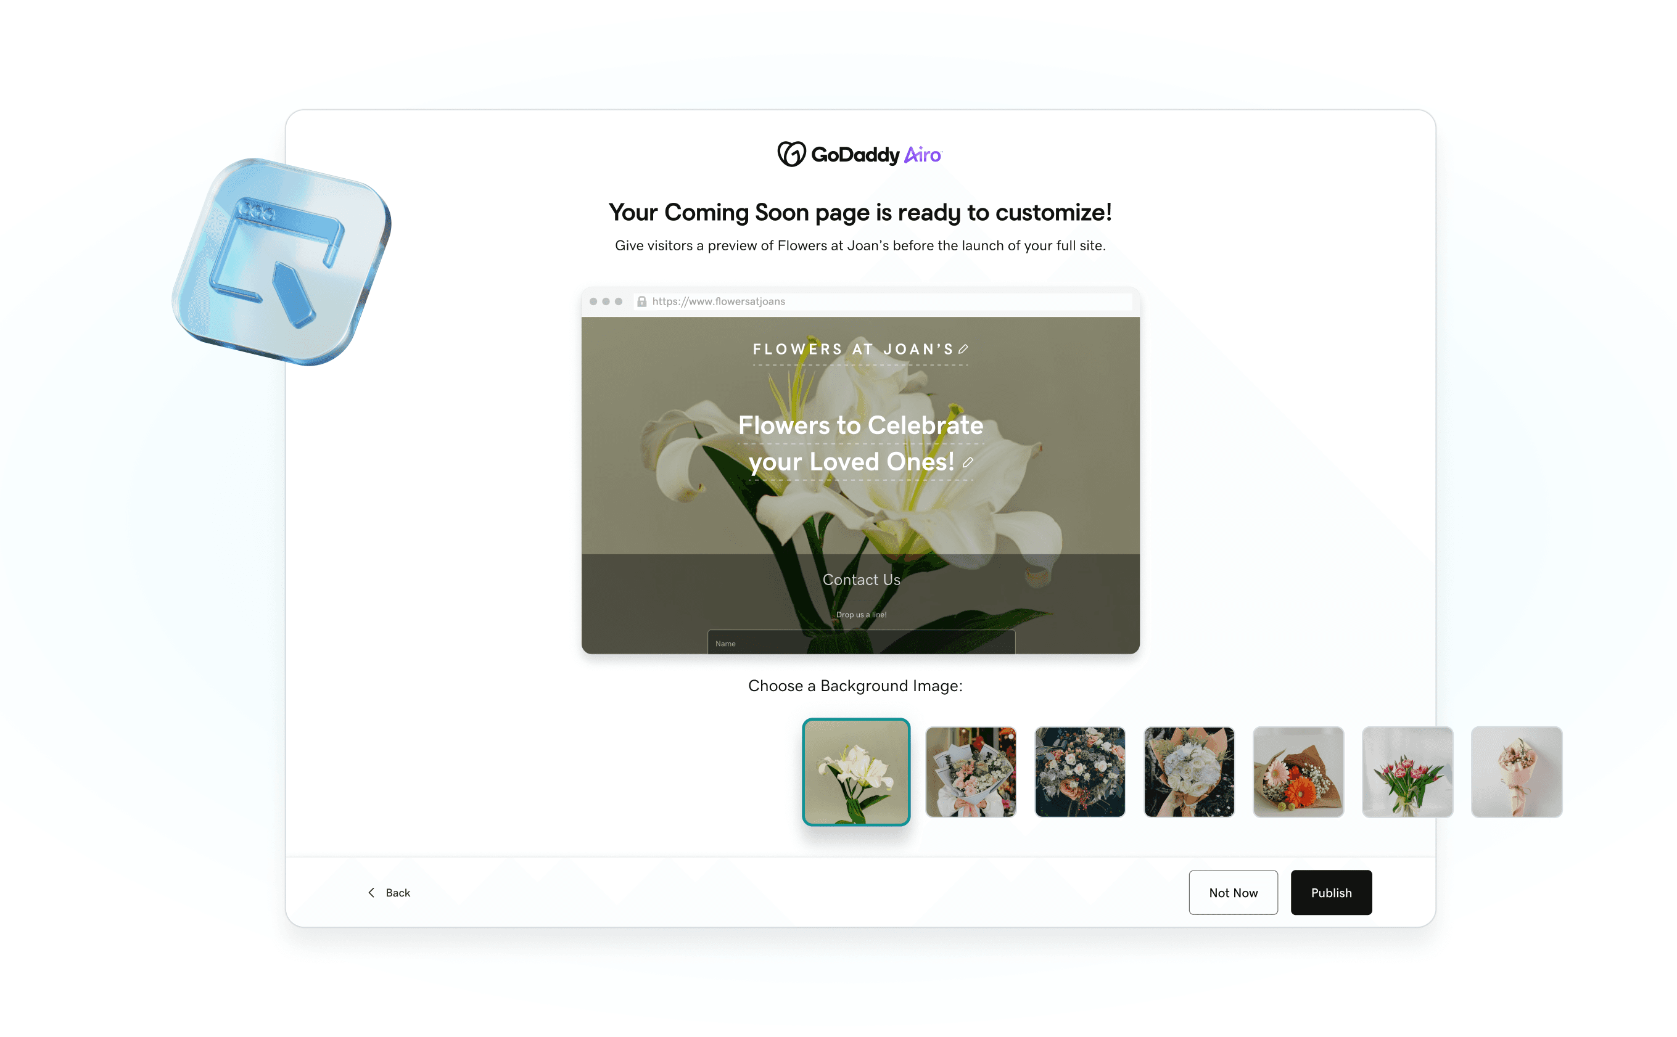Pick the dark mixed floral arrangement background

(x=1079, y=771)
